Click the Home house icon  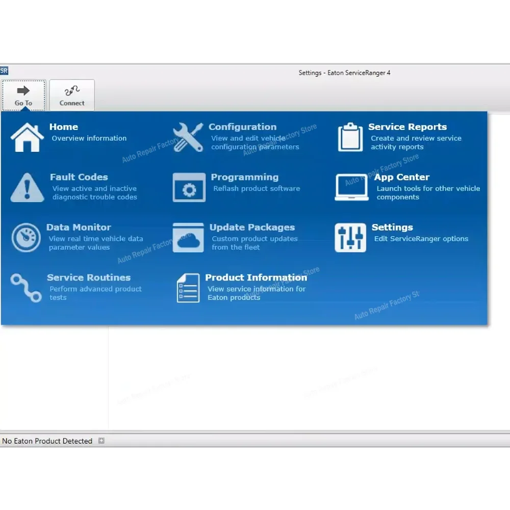point(28,137)
